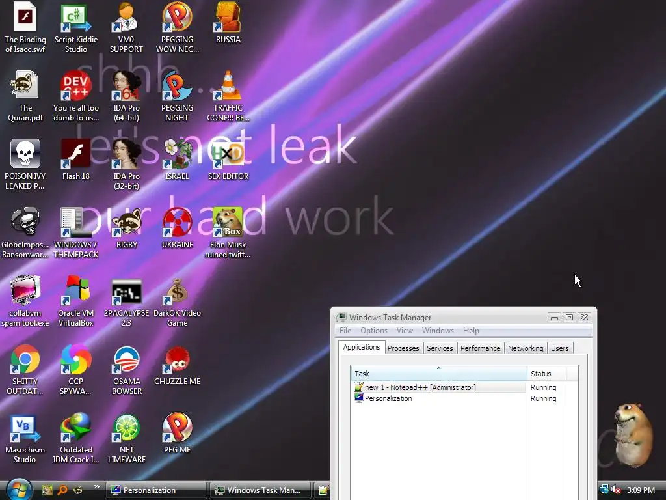
Task: Expand quick launch overflow chevron
Action: click(96, 487)
